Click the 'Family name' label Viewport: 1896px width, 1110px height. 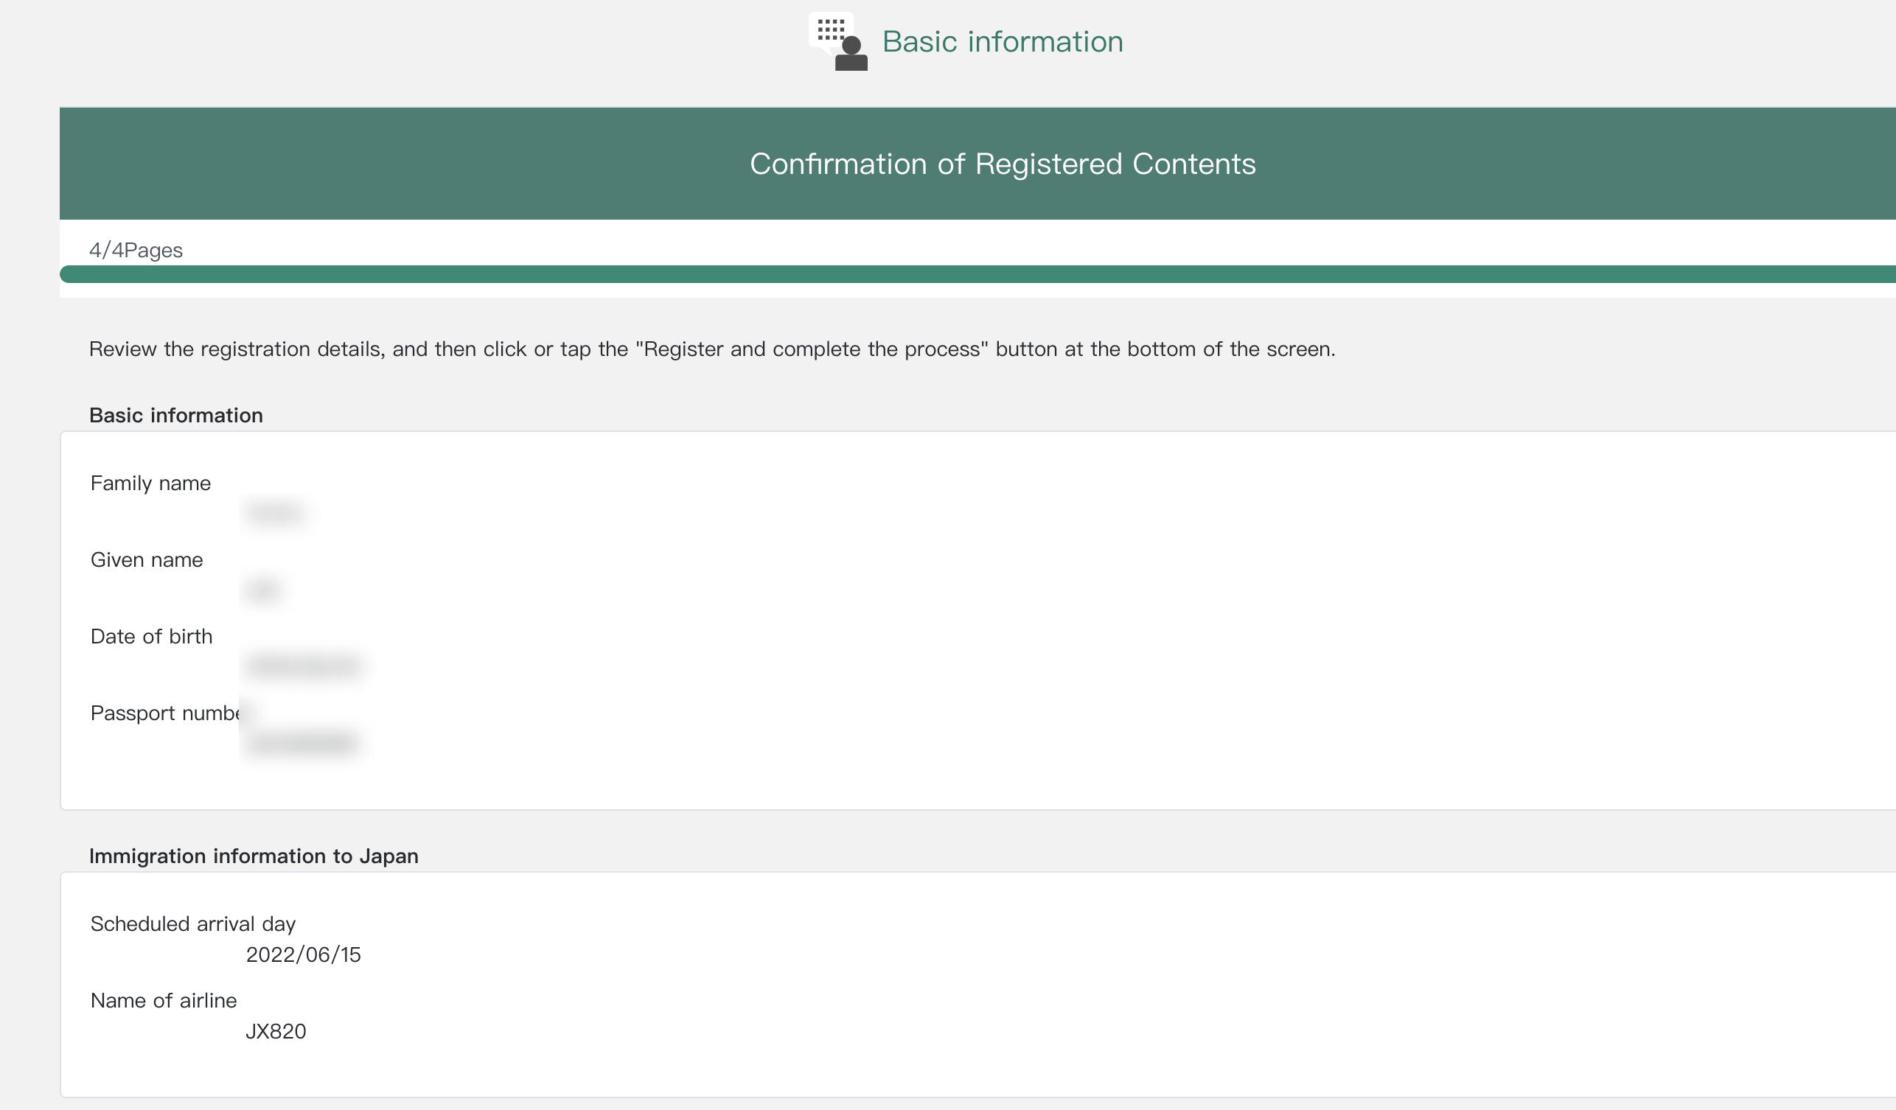[150, 483]
